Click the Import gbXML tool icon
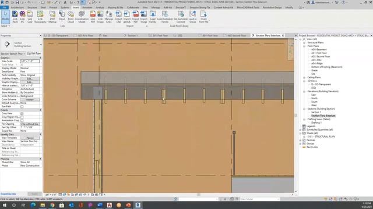The width and height of the screenshot is (373, 209). [127, 14]
